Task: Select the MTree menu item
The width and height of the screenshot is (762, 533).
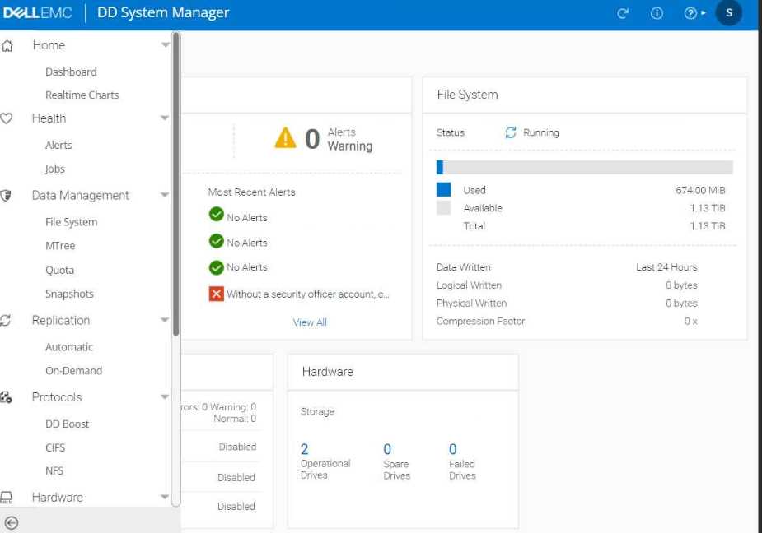Action: pyautogui.click(x=60, y=246)
